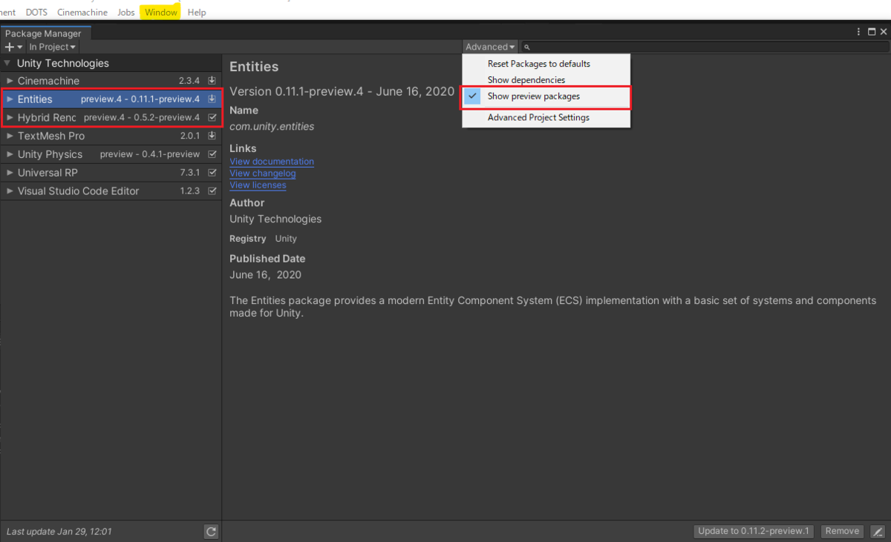This screenshot has height=542, width=891.
Task: Open the View licenses link
Action: (x=258, y=185)
